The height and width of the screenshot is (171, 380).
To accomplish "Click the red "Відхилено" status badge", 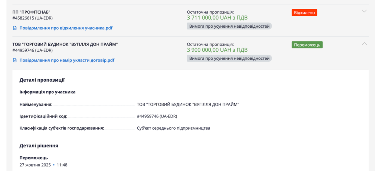I will click(x=304, y=13).
